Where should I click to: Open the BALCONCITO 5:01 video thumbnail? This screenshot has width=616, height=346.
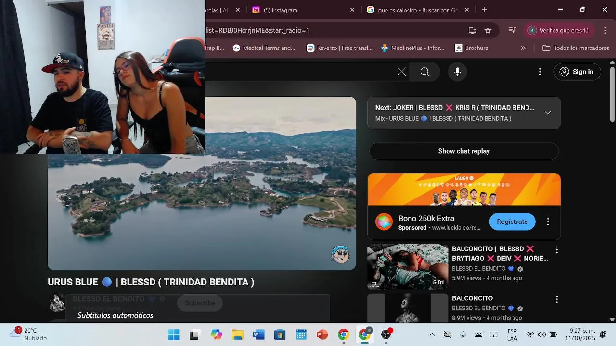[408, 267]
